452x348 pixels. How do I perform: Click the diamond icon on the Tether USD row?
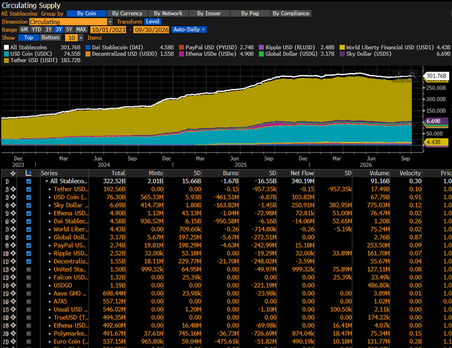pos(13,189)
